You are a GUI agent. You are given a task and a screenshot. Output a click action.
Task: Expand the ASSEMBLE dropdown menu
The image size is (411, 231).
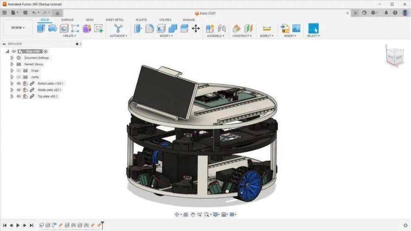click(215, 36)
